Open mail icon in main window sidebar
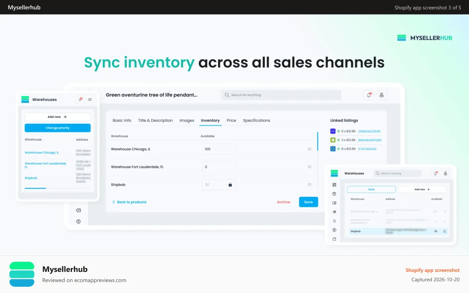Viewport: 469px width, 293px height. (79, 210)
